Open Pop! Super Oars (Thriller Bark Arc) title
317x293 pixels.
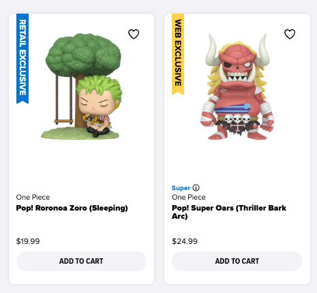click(229, 212)
